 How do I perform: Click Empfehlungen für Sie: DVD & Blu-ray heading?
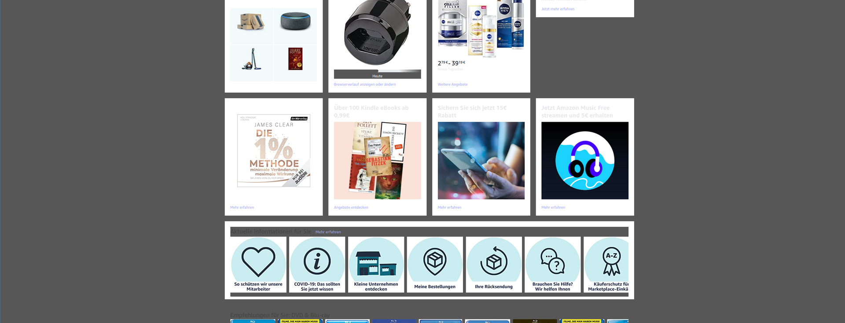[x=280, y=315]
